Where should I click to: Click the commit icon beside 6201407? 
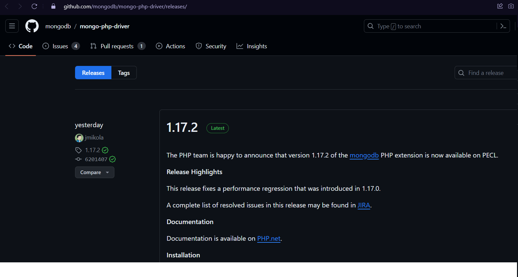(x=78, y=159)
